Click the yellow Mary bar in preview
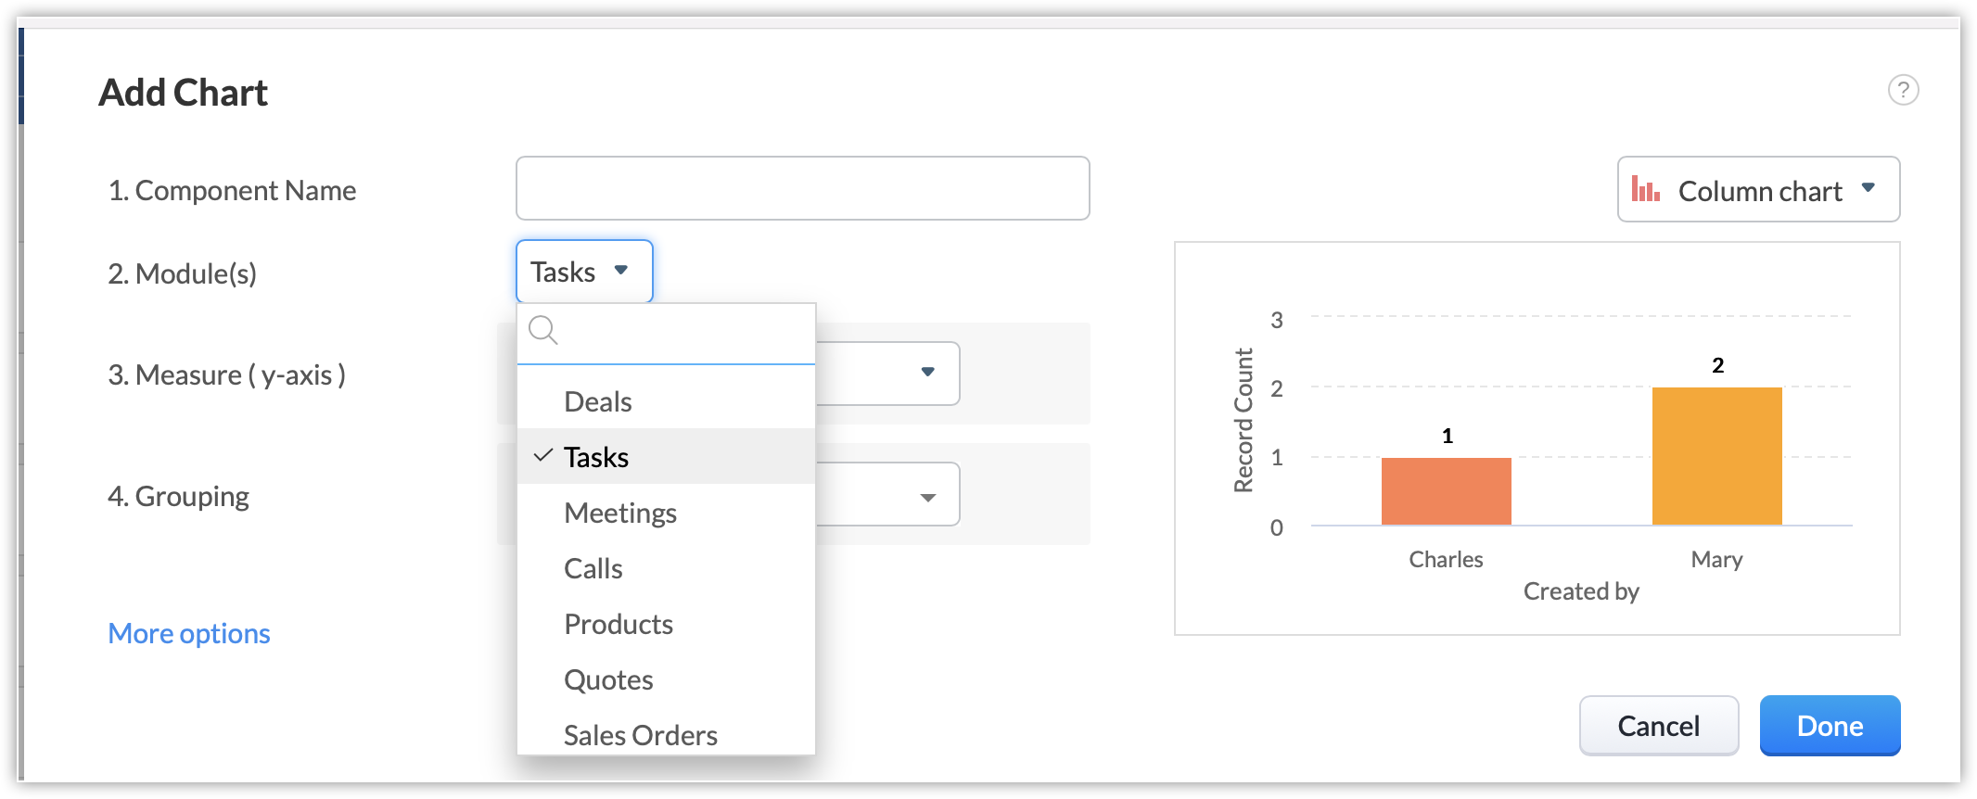This screenshot has width=1977, height=799. pyautogui.click(x=1716, y=456)
